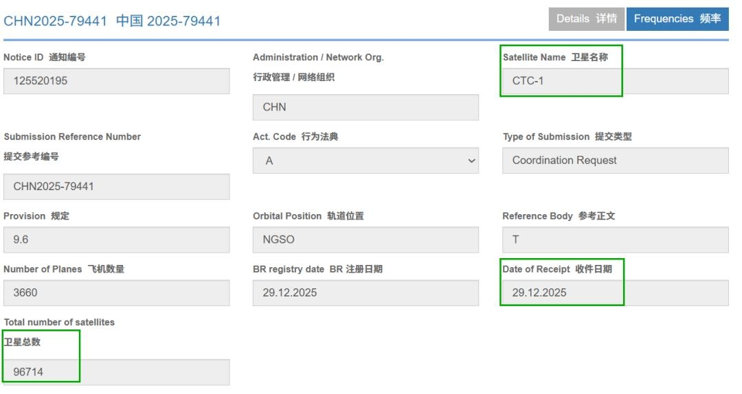This screenshot has height=394, width=742.
Task: Open the Frequencies tab
Action: (677, 19)
